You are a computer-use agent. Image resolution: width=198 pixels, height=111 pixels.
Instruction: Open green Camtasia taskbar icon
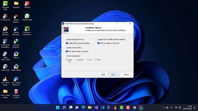(x=122, y=108)
